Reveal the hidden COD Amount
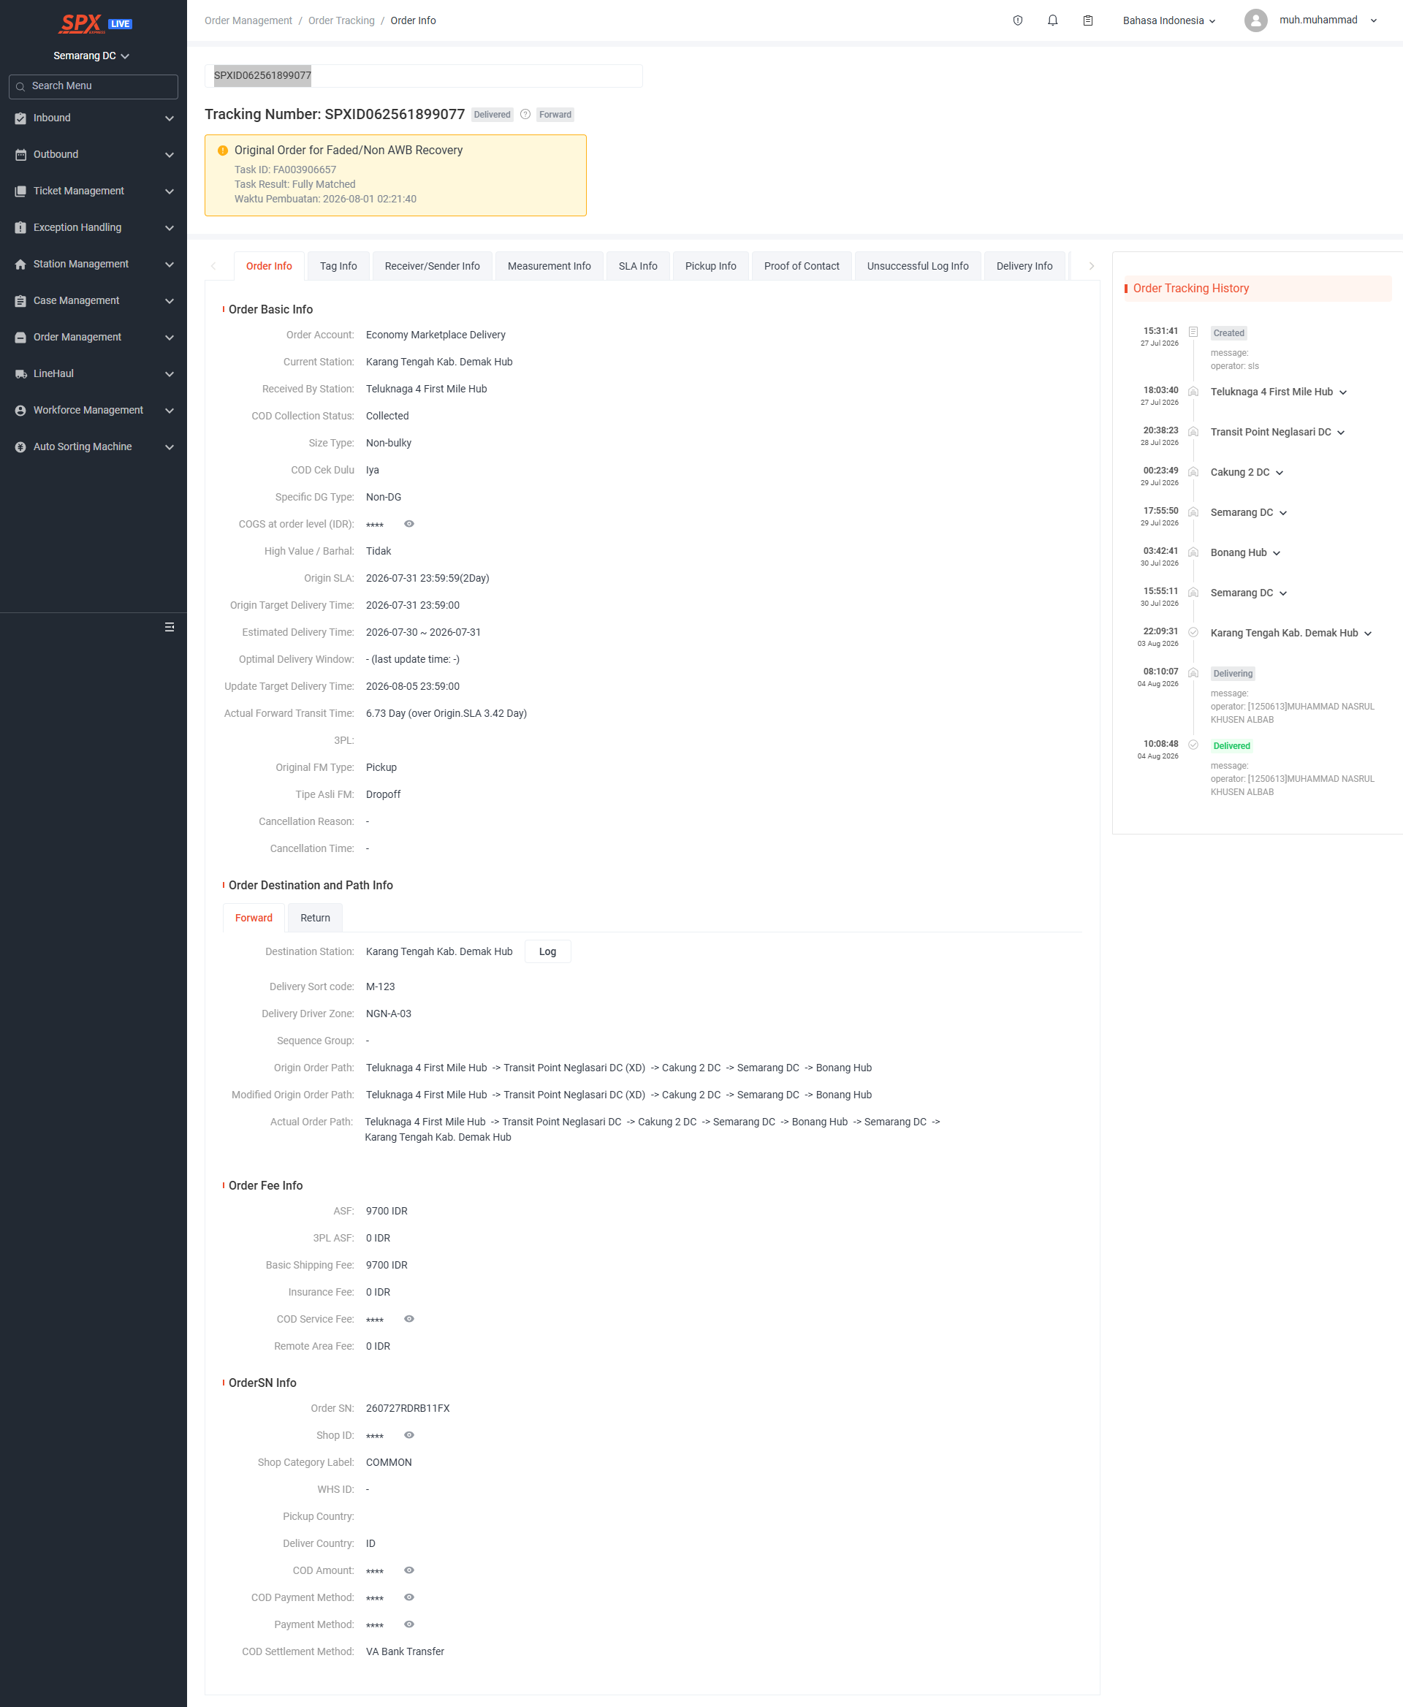The height and width of the screenshot is (1707, 1403). pyautogui.click(x=409, y=1570)
